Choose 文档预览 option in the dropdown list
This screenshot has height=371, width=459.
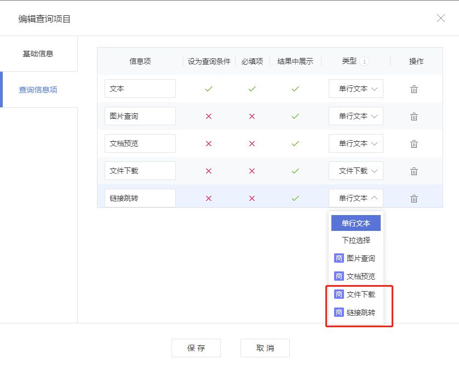coord(356,276)
